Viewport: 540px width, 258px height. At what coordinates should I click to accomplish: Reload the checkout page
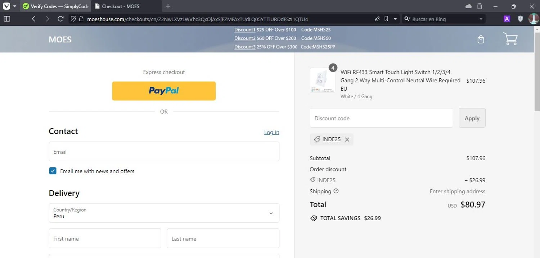tap(60, 19)
